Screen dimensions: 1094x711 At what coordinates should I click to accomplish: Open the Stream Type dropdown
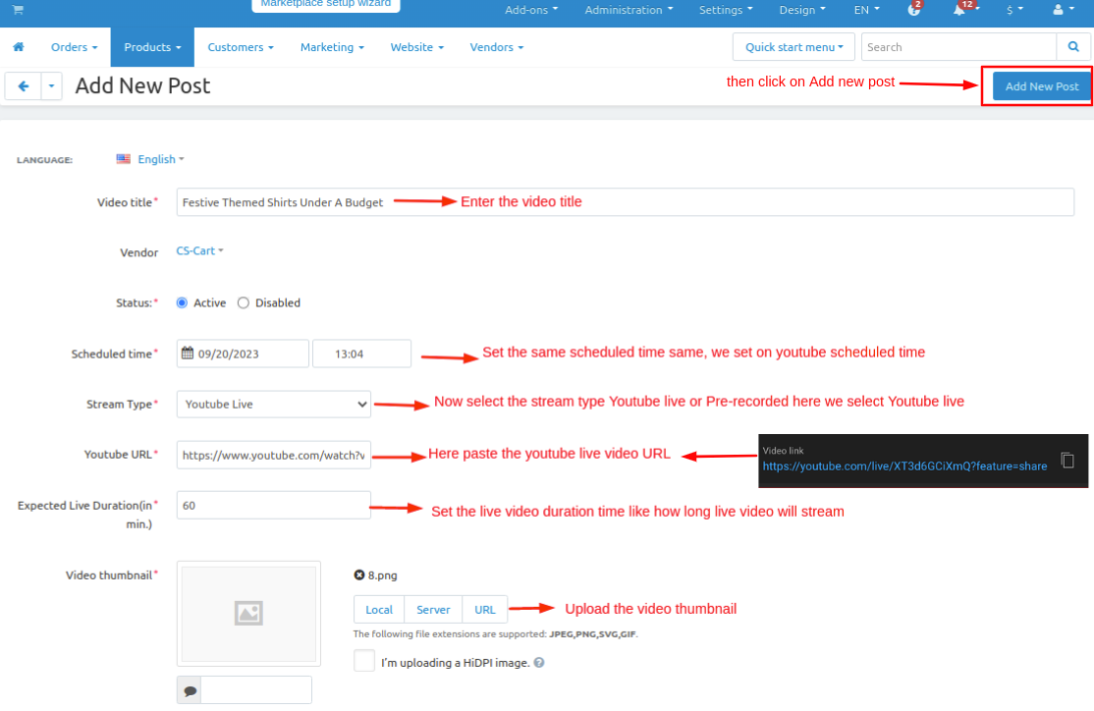(274, 405)
